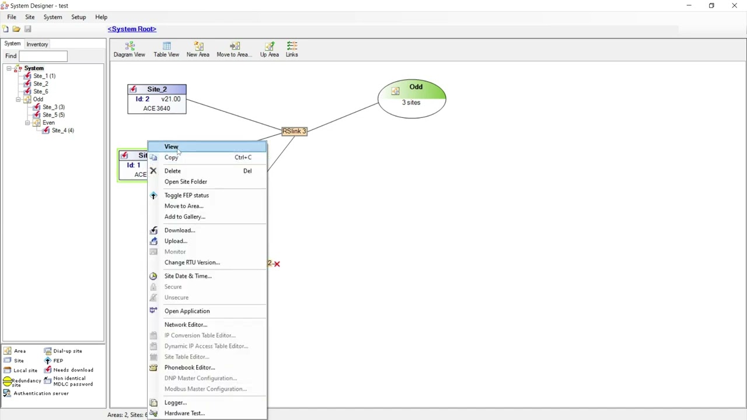Image resolution: width=747 pixels, height=420 pixels.
Task: Click the new project icon under the File menu
Action: pos(5,29)
